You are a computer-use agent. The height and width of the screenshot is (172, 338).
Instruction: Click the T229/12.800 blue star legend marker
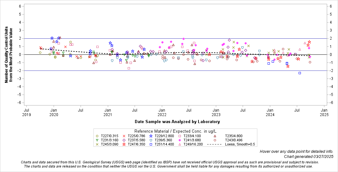(x=151, y=136)
